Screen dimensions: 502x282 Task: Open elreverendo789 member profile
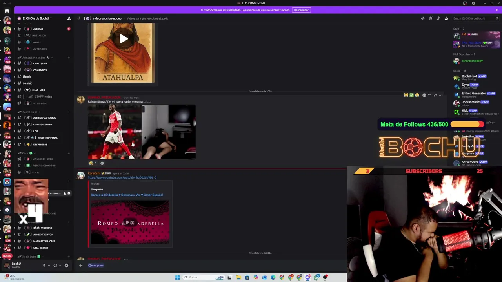(476, 61)
